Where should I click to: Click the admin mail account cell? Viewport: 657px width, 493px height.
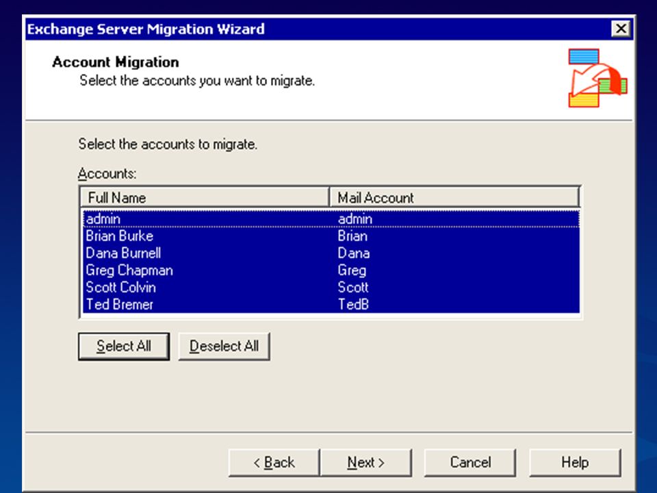coord(355,219)
